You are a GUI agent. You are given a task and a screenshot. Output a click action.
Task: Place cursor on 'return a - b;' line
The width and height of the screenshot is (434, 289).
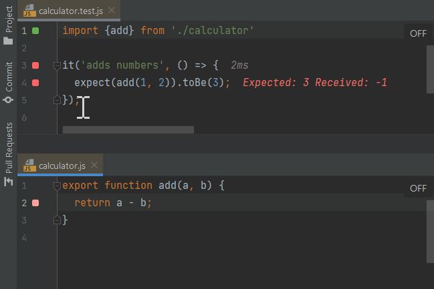[x=114, y=203]
